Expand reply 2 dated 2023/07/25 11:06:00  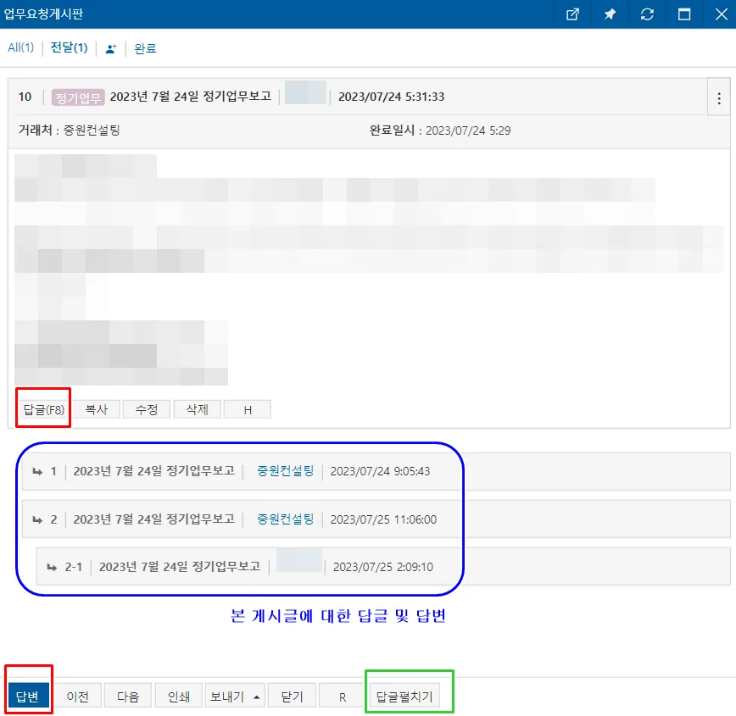pyautogui.click(x=376, y=519)
